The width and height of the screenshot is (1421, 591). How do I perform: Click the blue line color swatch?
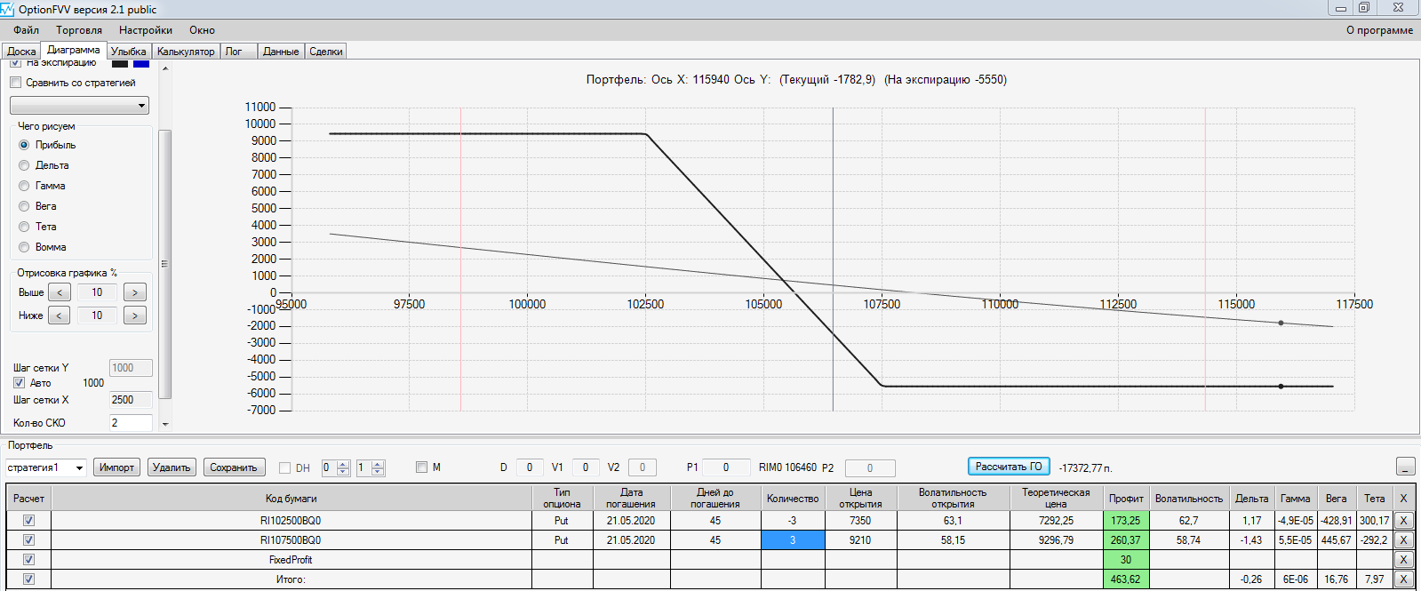(x=141, y=63)
